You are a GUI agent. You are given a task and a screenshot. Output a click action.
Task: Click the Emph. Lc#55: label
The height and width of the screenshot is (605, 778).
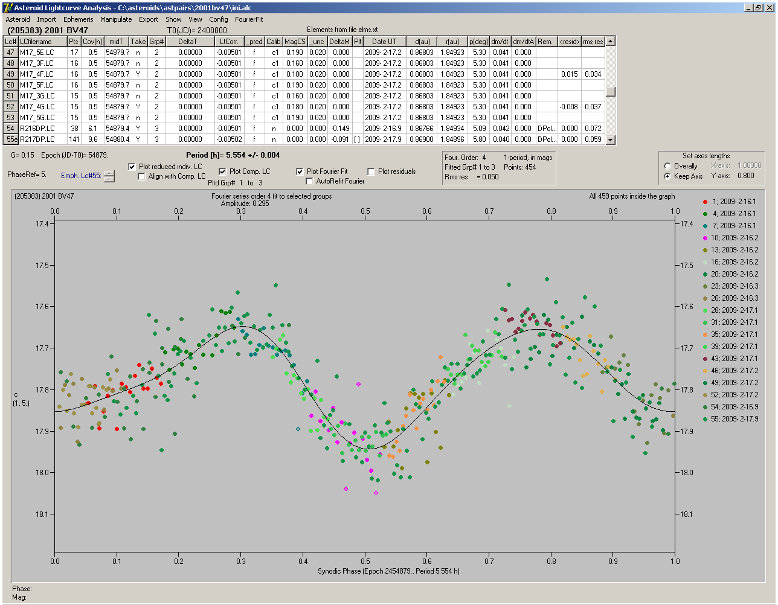click(81, 176)
